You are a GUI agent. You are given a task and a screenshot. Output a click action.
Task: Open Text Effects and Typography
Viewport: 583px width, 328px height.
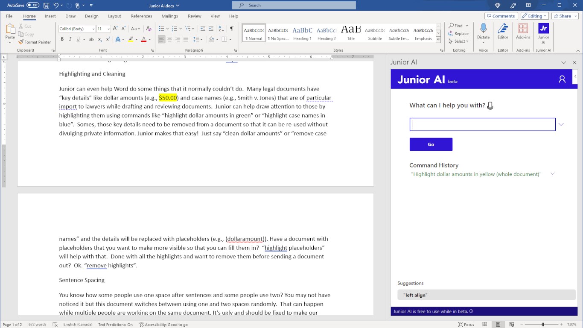(118, 39)
